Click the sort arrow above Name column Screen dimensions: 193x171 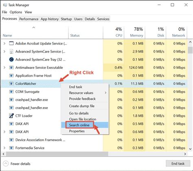(34, 28)
